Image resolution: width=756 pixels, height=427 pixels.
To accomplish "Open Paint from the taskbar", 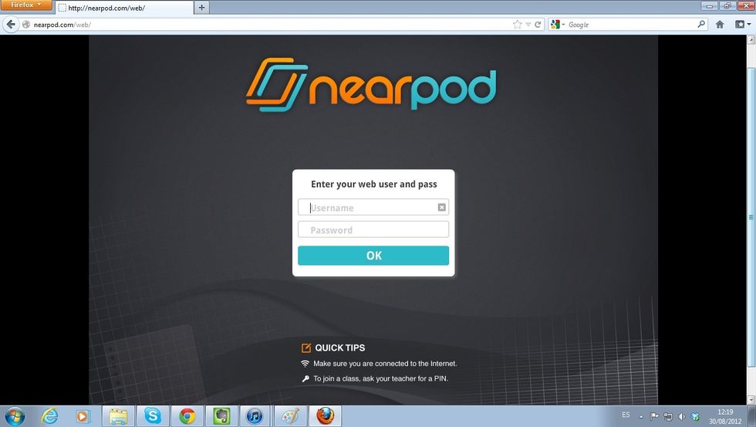I will pos(290,416).
